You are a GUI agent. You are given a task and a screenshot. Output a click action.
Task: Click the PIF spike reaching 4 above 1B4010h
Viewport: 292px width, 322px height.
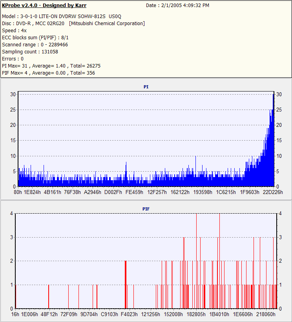[x=219, y=261]
